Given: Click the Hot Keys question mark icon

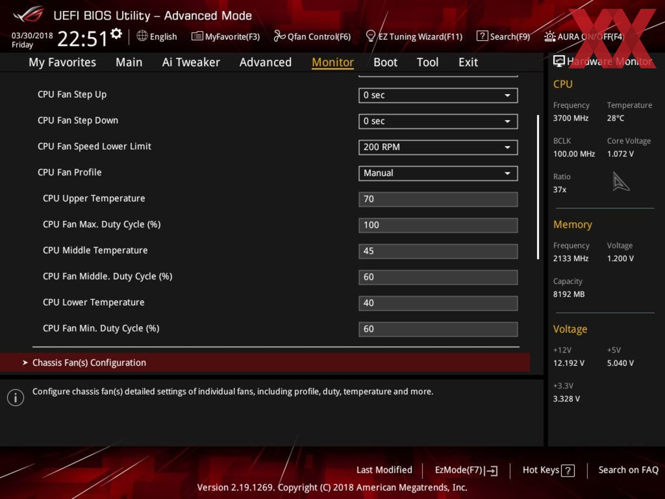Looking at the screenshot, I should tap(568, 471).
